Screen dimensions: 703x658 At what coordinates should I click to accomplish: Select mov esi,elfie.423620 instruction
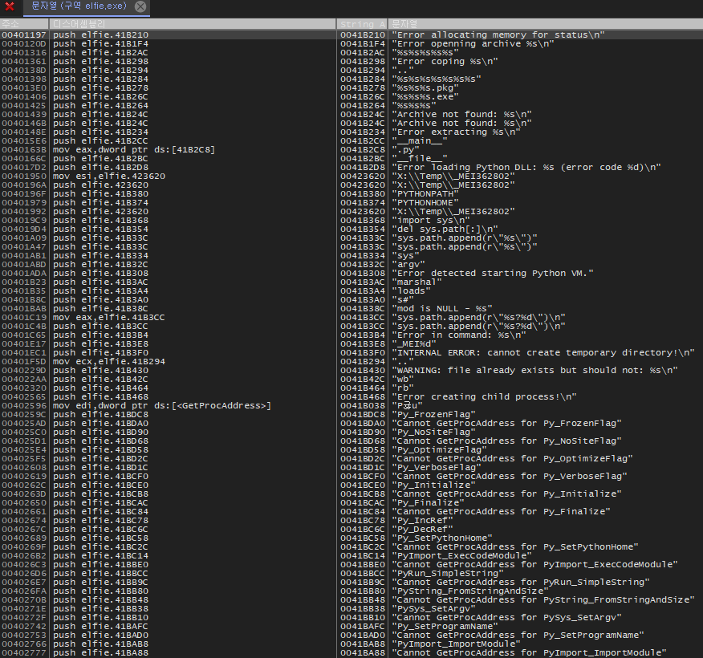pyautogui.click(x=109, y=177)
